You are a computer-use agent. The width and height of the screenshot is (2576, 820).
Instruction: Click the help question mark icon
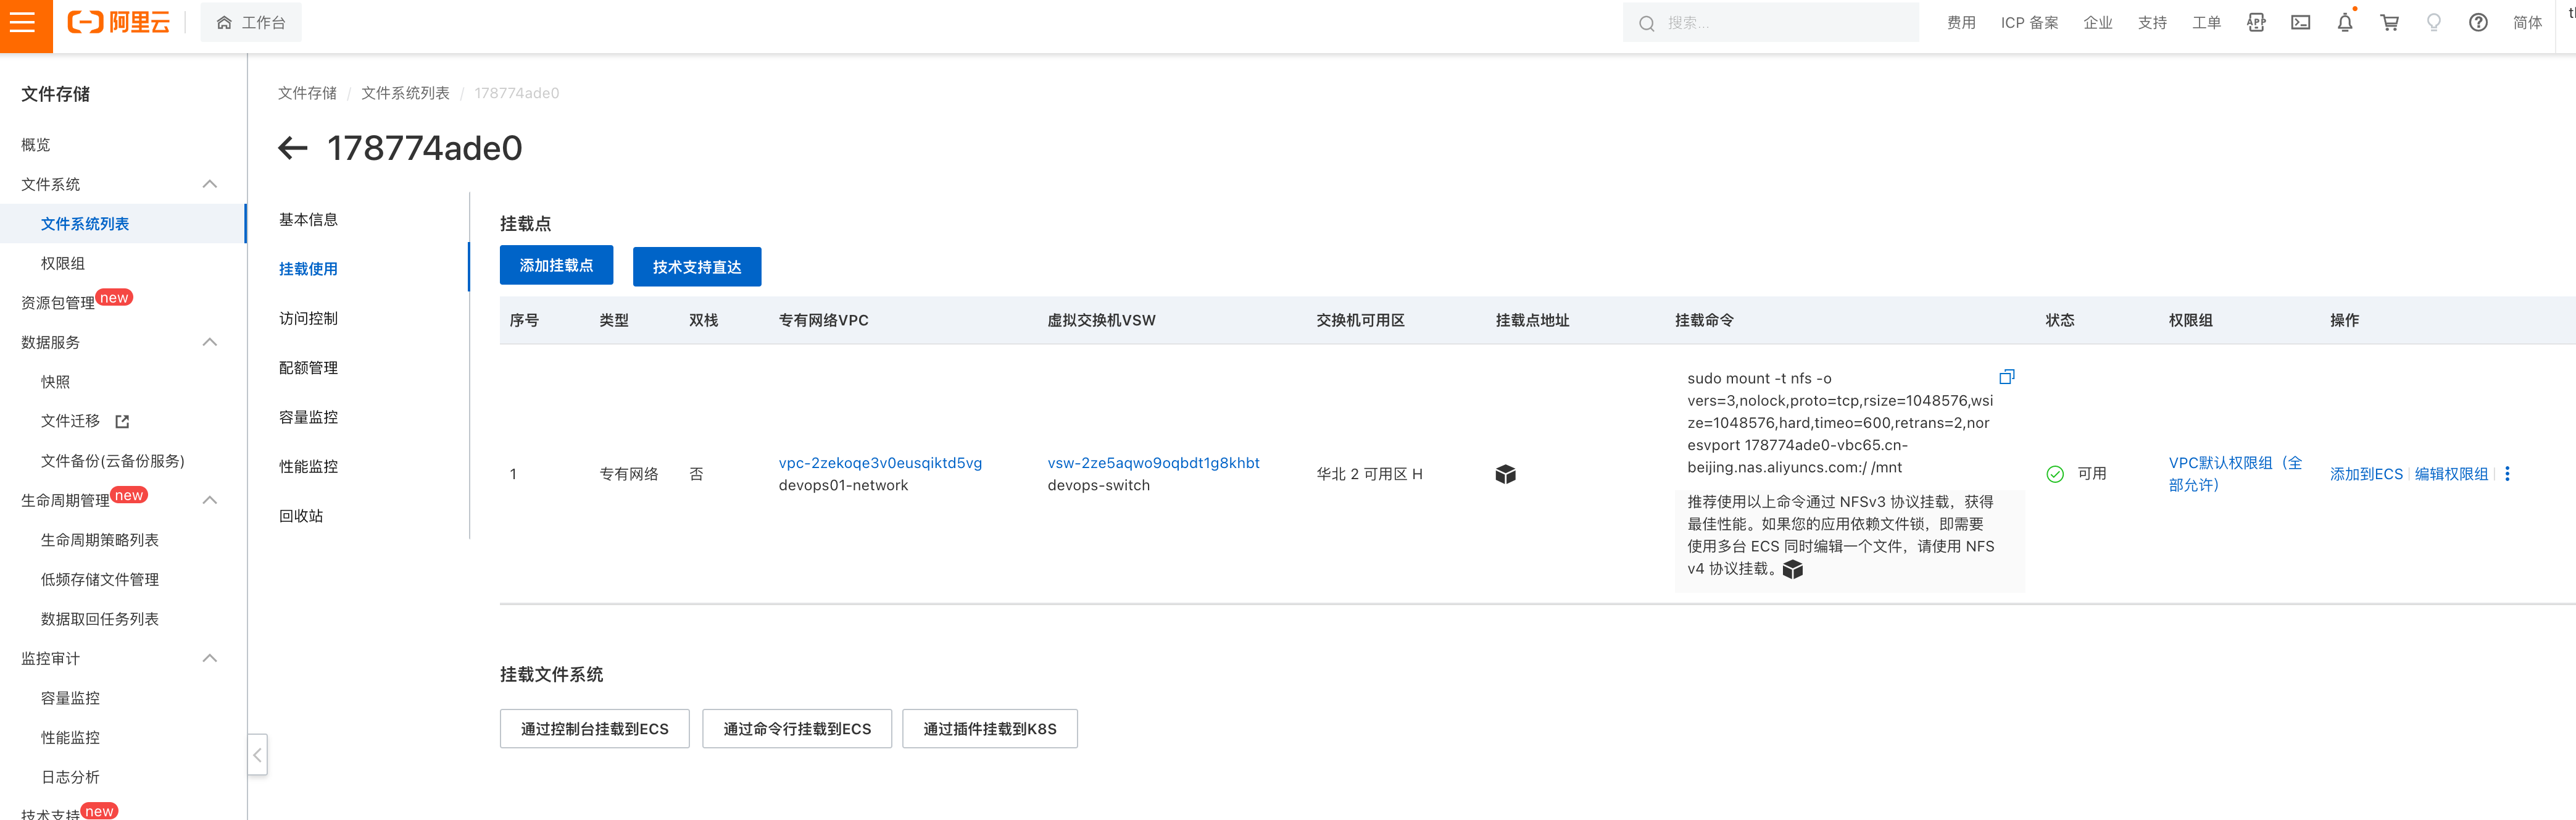pyautogui.click(x=2477, y=22)
